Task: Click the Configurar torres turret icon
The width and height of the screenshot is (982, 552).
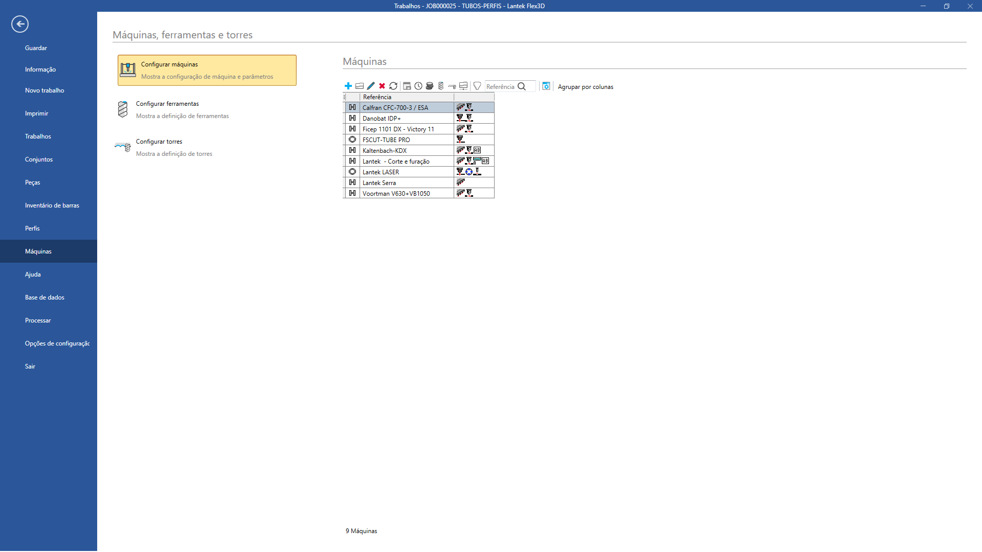Action: [123, 147]
